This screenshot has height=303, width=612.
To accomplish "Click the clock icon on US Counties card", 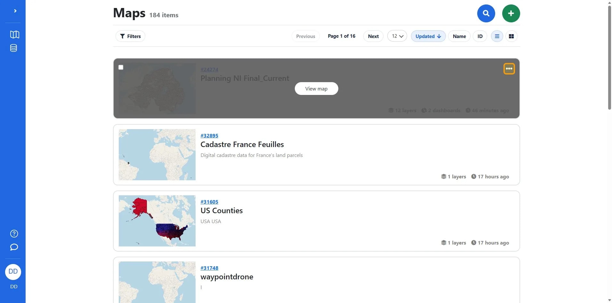I will coord(474,243).
